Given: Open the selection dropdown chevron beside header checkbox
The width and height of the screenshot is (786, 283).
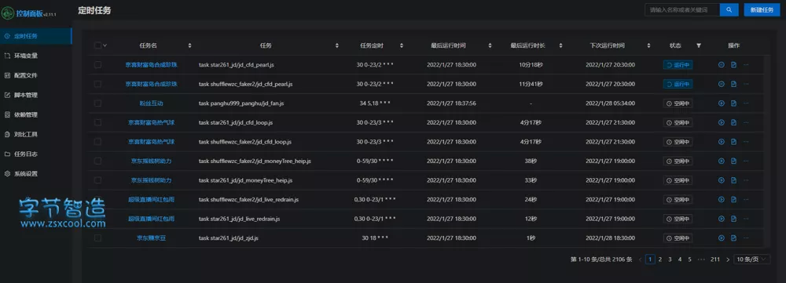Looking at the screenshot, I should pos(105,45).
